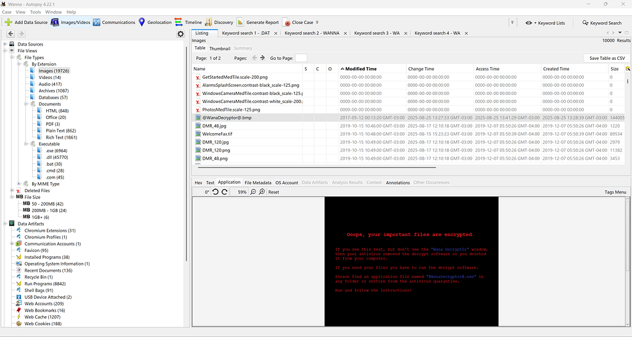This screenshot has height=337, width=632.
Task: Open the Geolocation pin icon
Action: point(141,22)
